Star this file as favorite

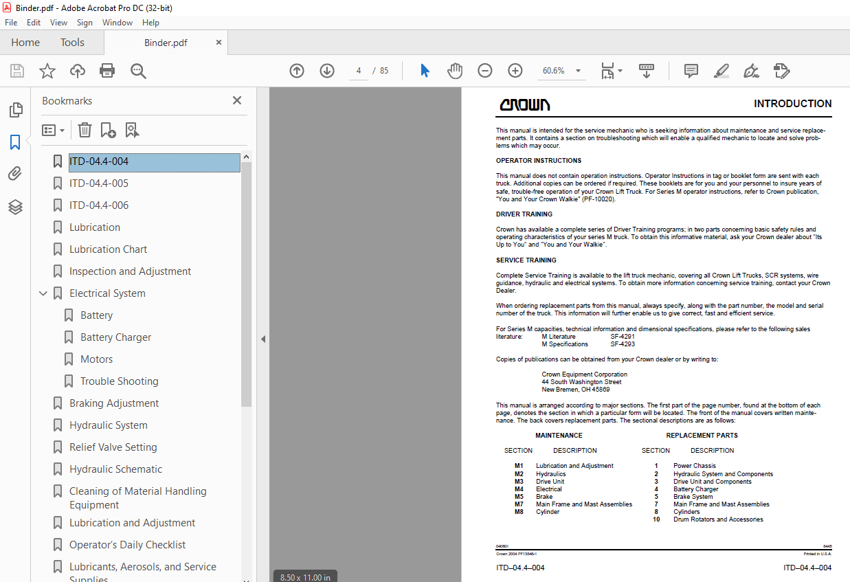click(47, 71)
